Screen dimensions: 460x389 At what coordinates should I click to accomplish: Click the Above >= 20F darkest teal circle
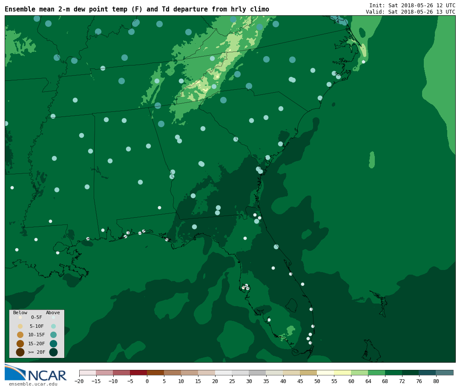[53, 352]
